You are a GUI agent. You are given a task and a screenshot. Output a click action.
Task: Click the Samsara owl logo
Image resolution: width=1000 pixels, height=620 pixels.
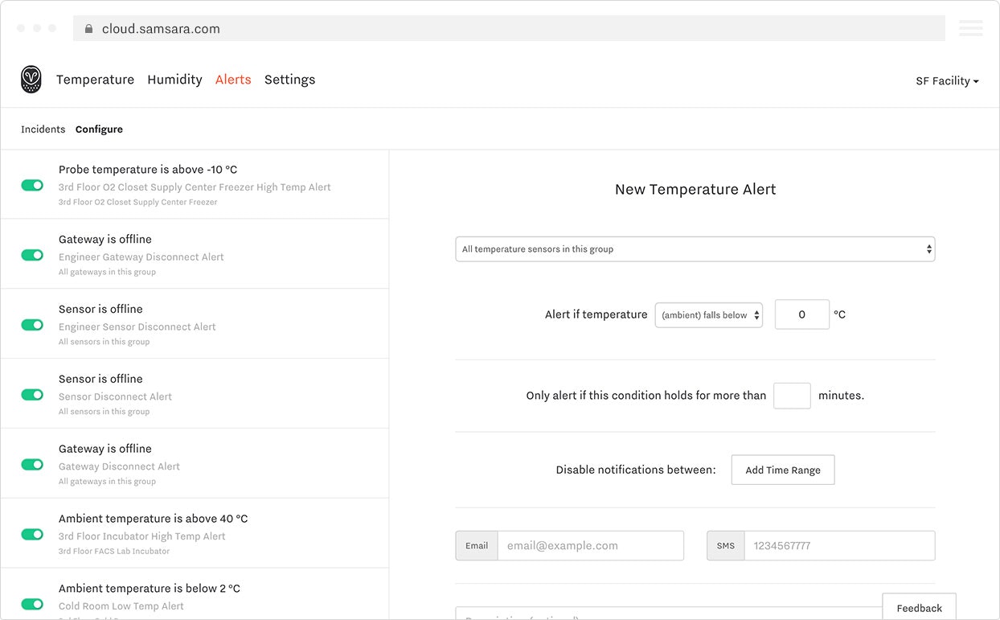31,80
